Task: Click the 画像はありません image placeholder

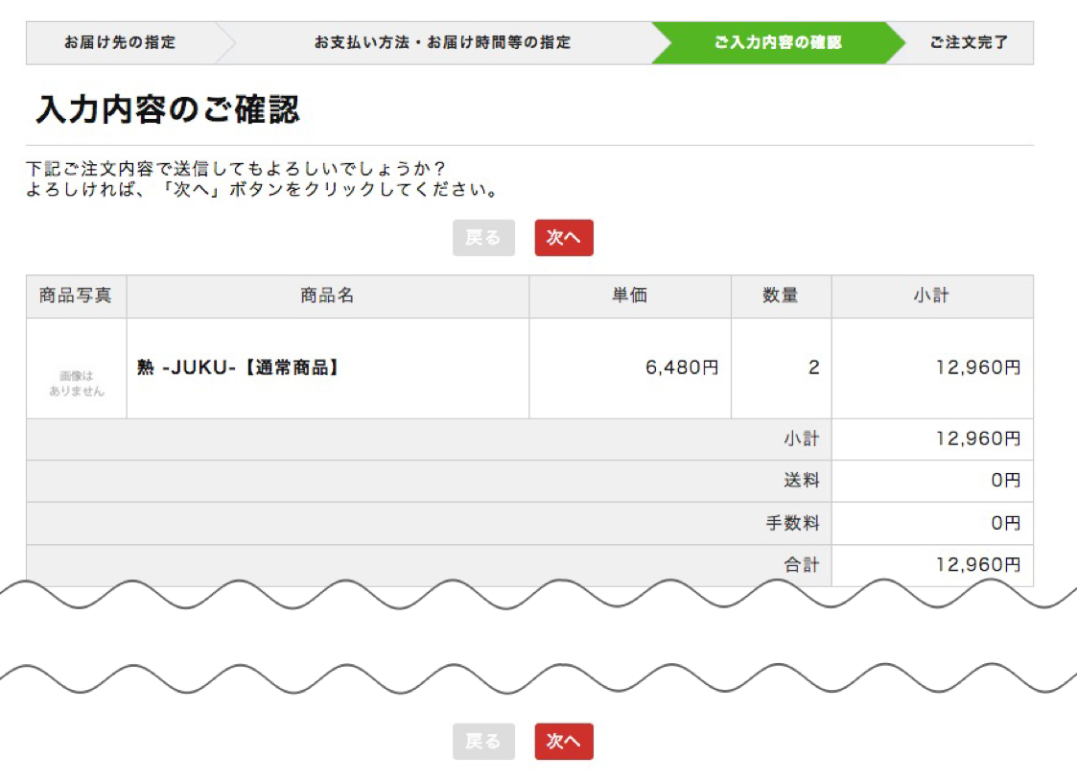Action: pos(76,370)
